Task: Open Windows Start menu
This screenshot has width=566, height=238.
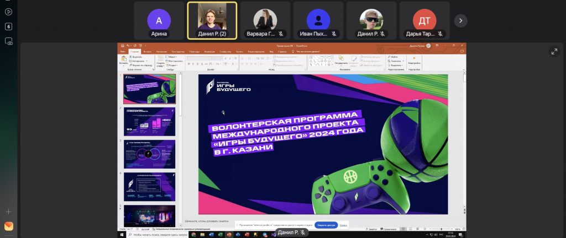Action: [122, 235]
